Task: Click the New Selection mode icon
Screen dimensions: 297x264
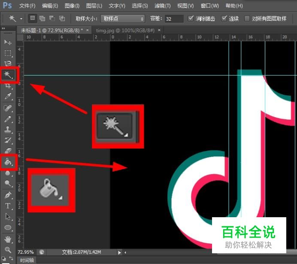Action: click(x=32, y=18)
